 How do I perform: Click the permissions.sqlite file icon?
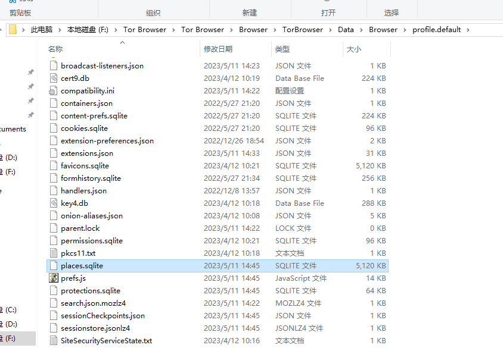[54, 240]
